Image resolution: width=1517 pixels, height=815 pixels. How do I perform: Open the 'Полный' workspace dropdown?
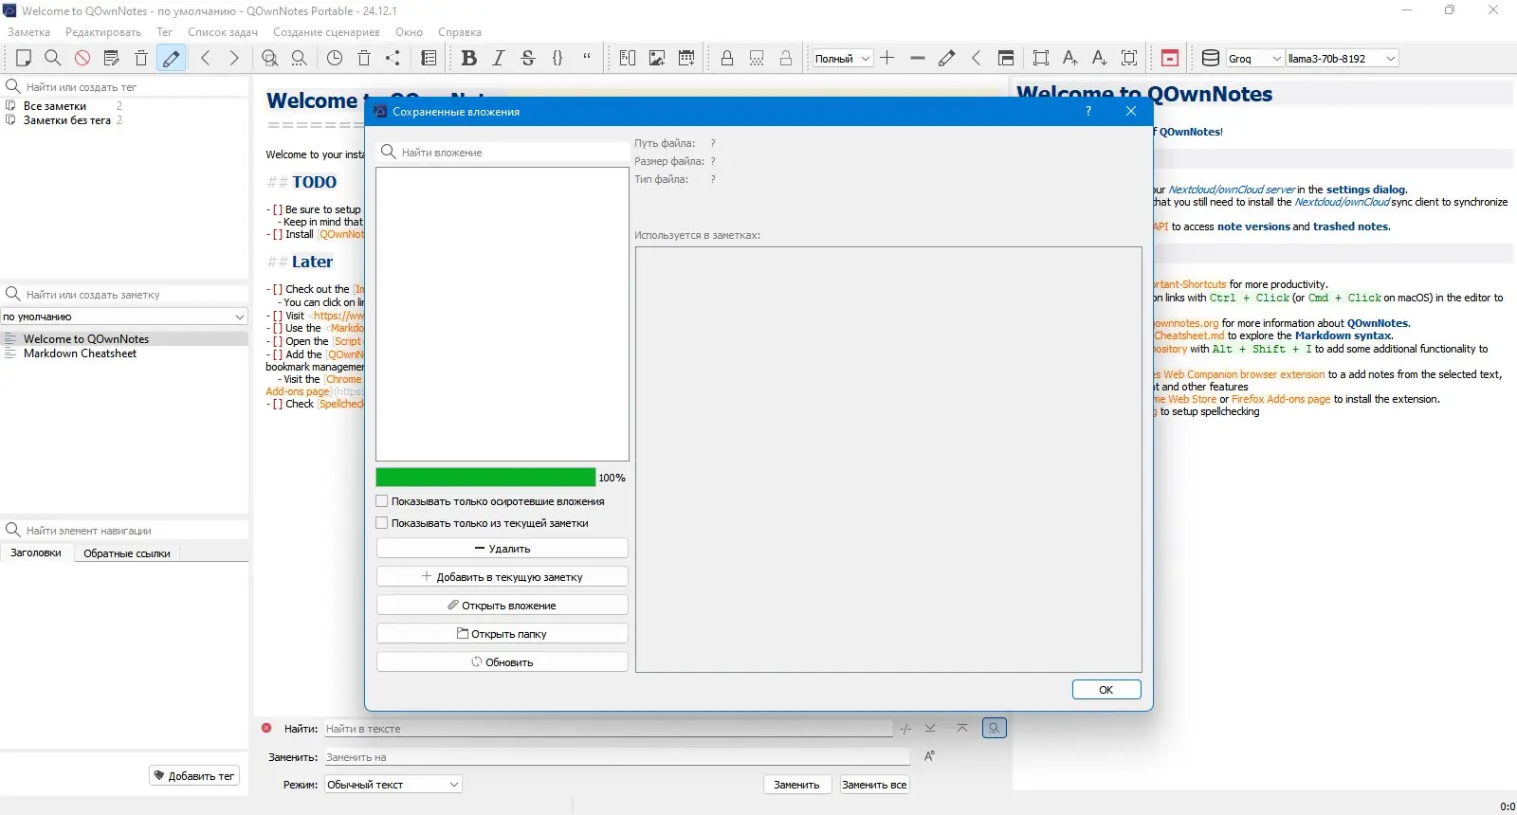coord(842,59)
